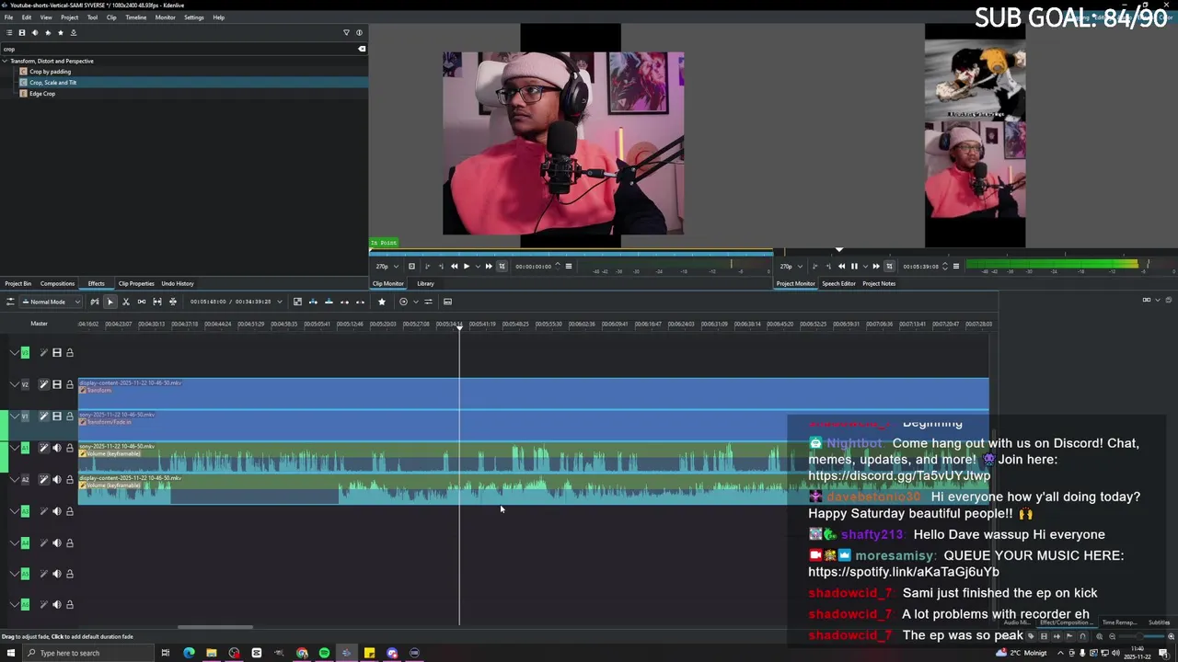1178x662 pixels.
Task: Open project monitor 270p resolution dropdown
Action: 788,267
